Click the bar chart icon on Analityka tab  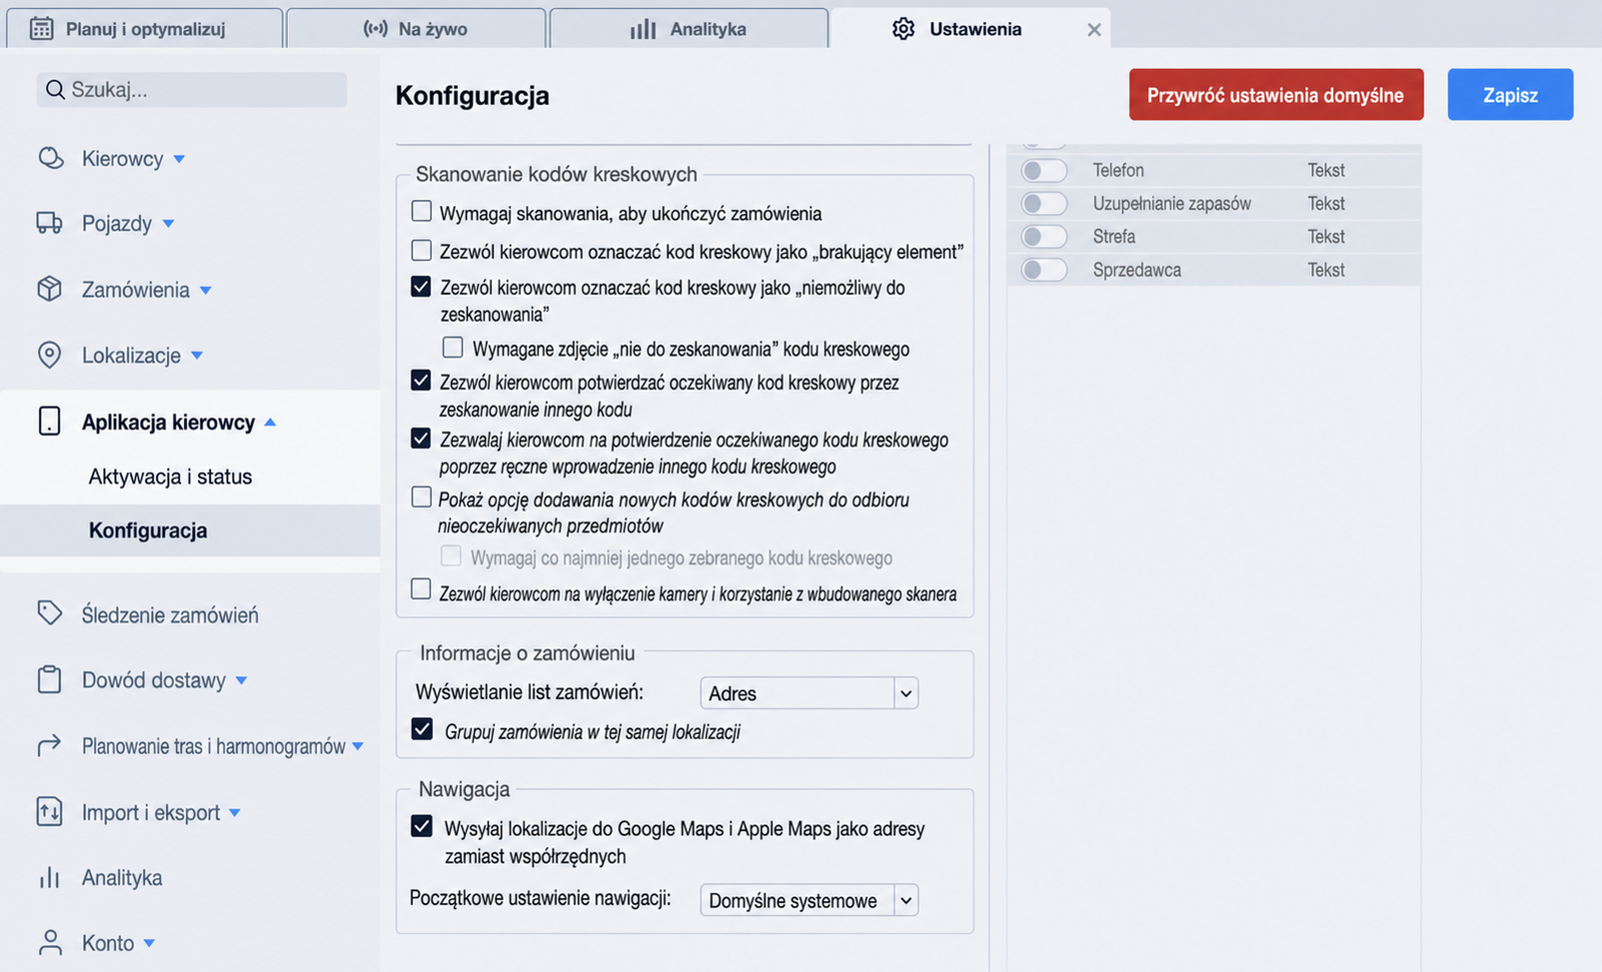643,29
